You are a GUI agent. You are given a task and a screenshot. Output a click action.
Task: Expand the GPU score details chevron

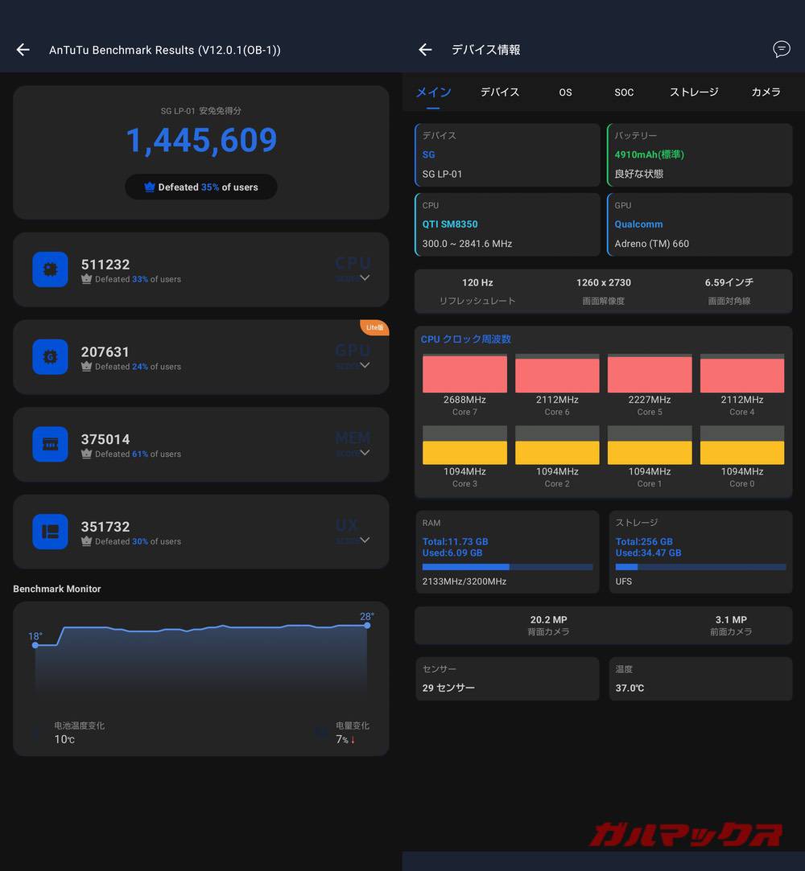[365, 365]
